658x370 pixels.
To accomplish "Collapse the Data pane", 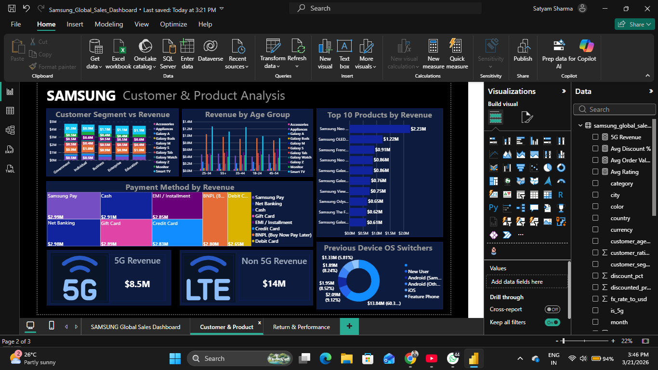I will tap(651, 91).
